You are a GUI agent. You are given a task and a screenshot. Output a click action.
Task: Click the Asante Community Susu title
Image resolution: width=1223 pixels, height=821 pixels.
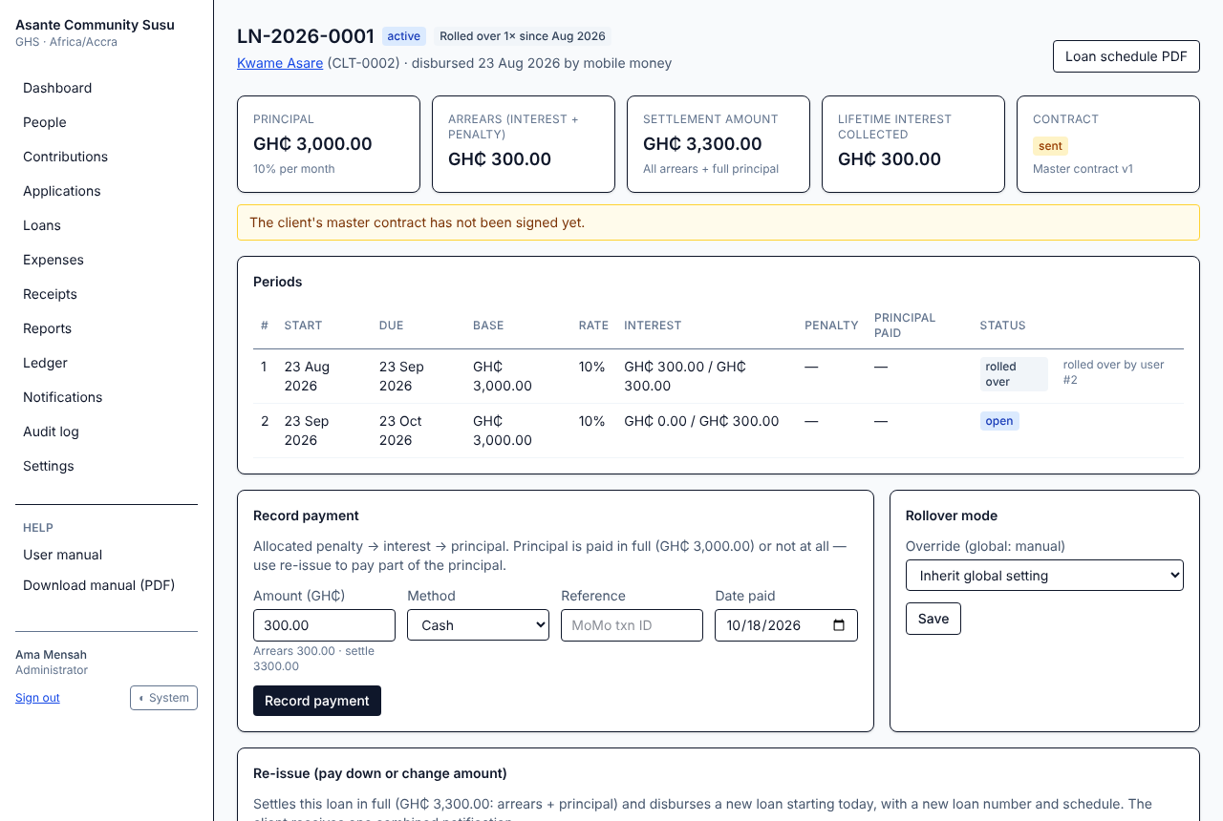[x=95, y=25]
